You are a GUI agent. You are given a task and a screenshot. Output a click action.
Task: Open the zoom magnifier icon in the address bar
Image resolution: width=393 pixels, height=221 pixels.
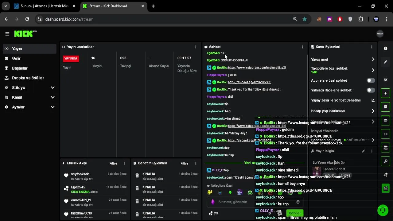pyautogui.click(x=295, y=19)
